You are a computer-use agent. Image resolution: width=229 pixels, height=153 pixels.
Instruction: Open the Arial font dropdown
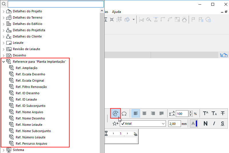143,124
